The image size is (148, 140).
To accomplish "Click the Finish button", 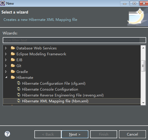I will point(104,134).
